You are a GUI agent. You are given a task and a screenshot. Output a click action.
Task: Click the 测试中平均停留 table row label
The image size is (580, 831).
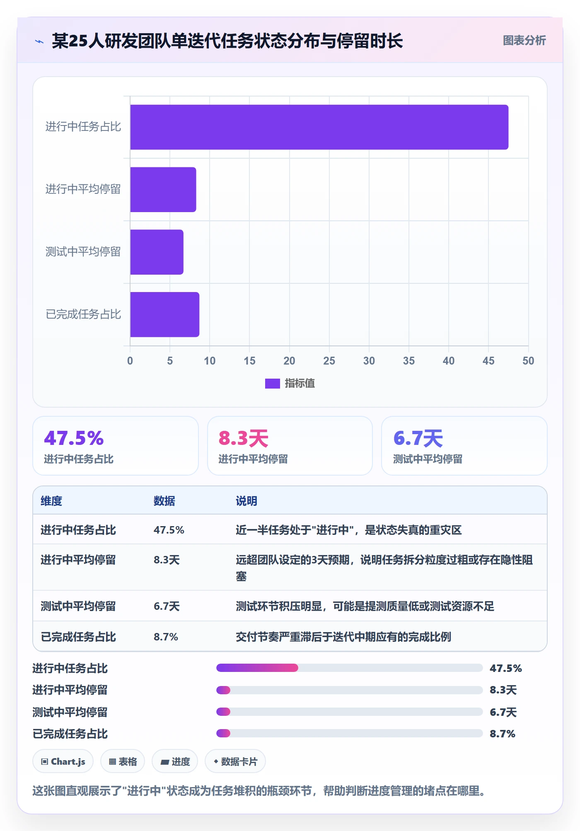78,606
